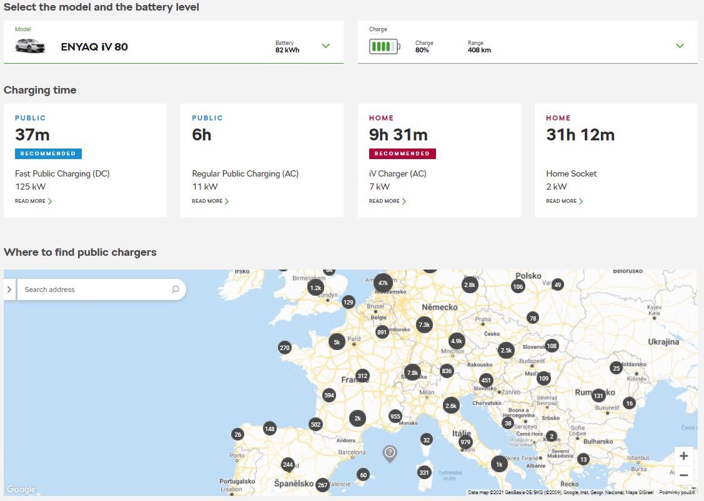This screenshot has height=501, width=704.
Task: Expand the Model selection dropdown
Action: [326, 46]
